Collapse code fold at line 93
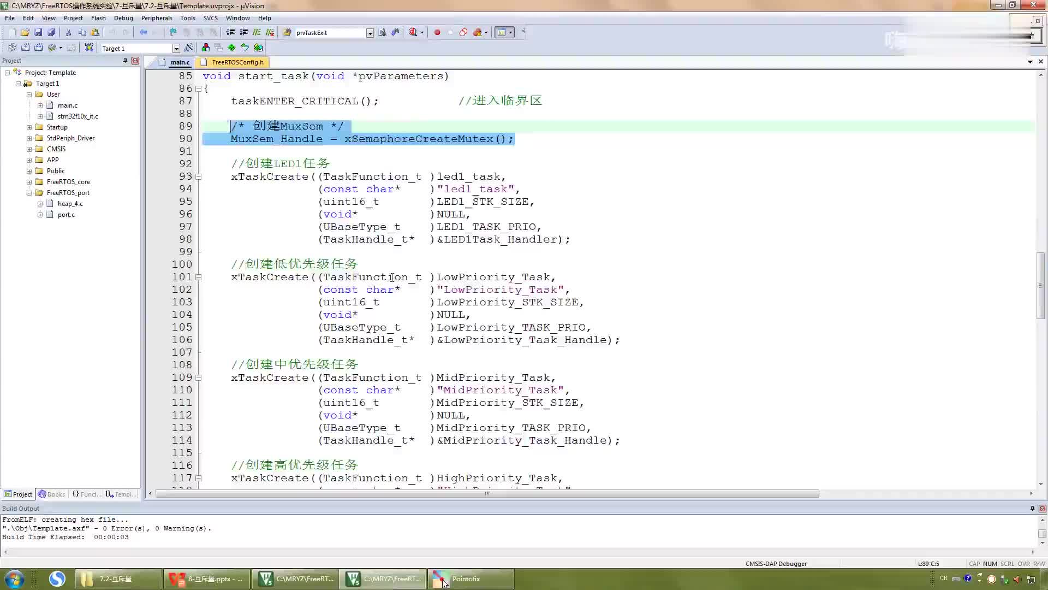Viewport: 1048px width, 590px height. point(199,176)
